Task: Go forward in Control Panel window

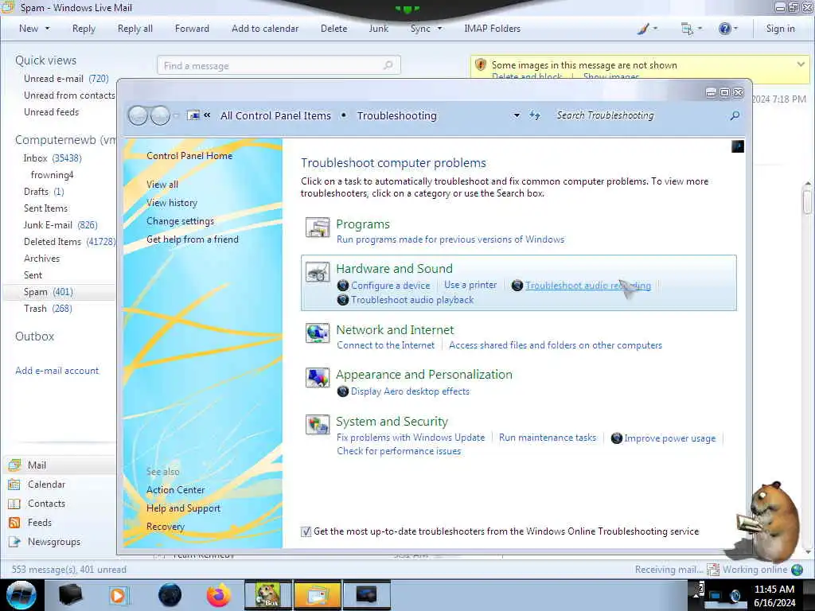Action: [x=160, y=115]
